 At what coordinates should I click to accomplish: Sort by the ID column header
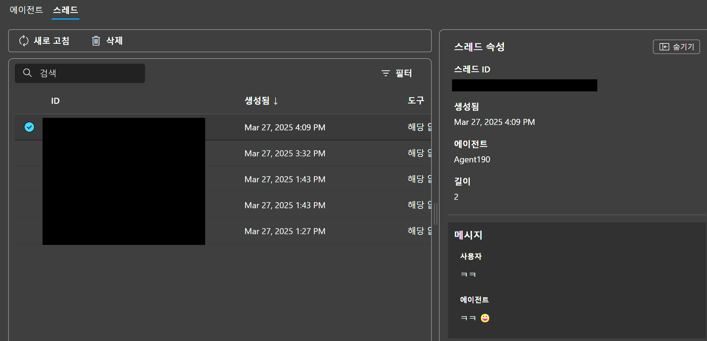pyautogui.click(x=55, y=101)
